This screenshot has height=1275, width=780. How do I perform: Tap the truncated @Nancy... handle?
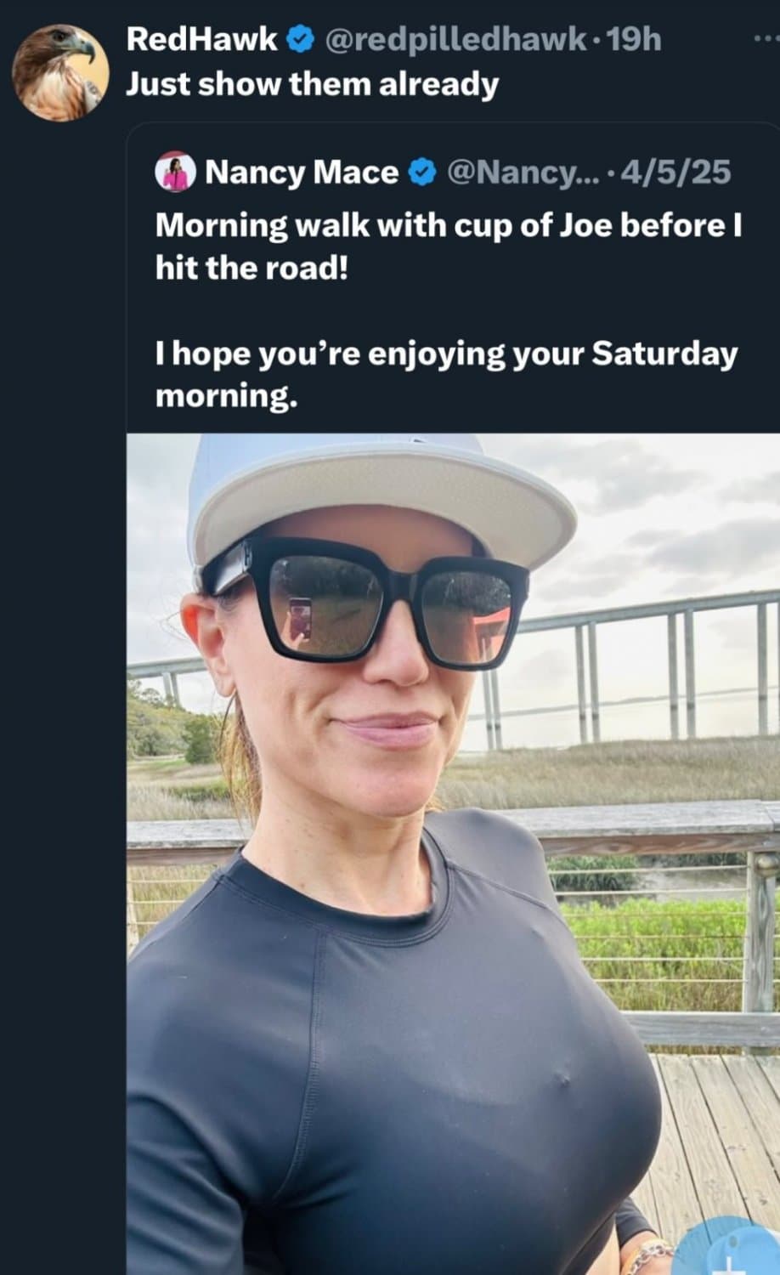(522, 173)
